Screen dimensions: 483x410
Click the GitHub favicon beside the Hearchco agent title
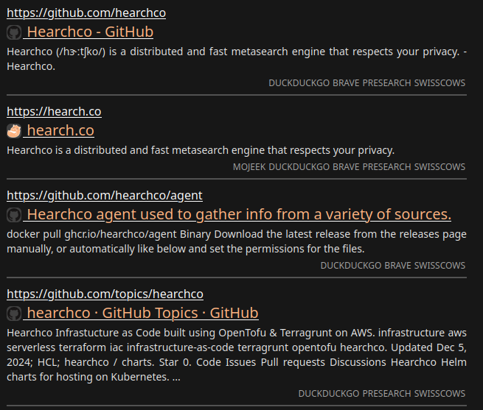14,215
